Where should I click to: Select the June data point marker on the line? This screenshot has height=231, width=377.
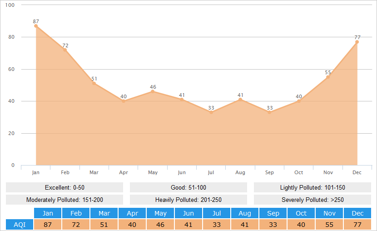[182, 100]
